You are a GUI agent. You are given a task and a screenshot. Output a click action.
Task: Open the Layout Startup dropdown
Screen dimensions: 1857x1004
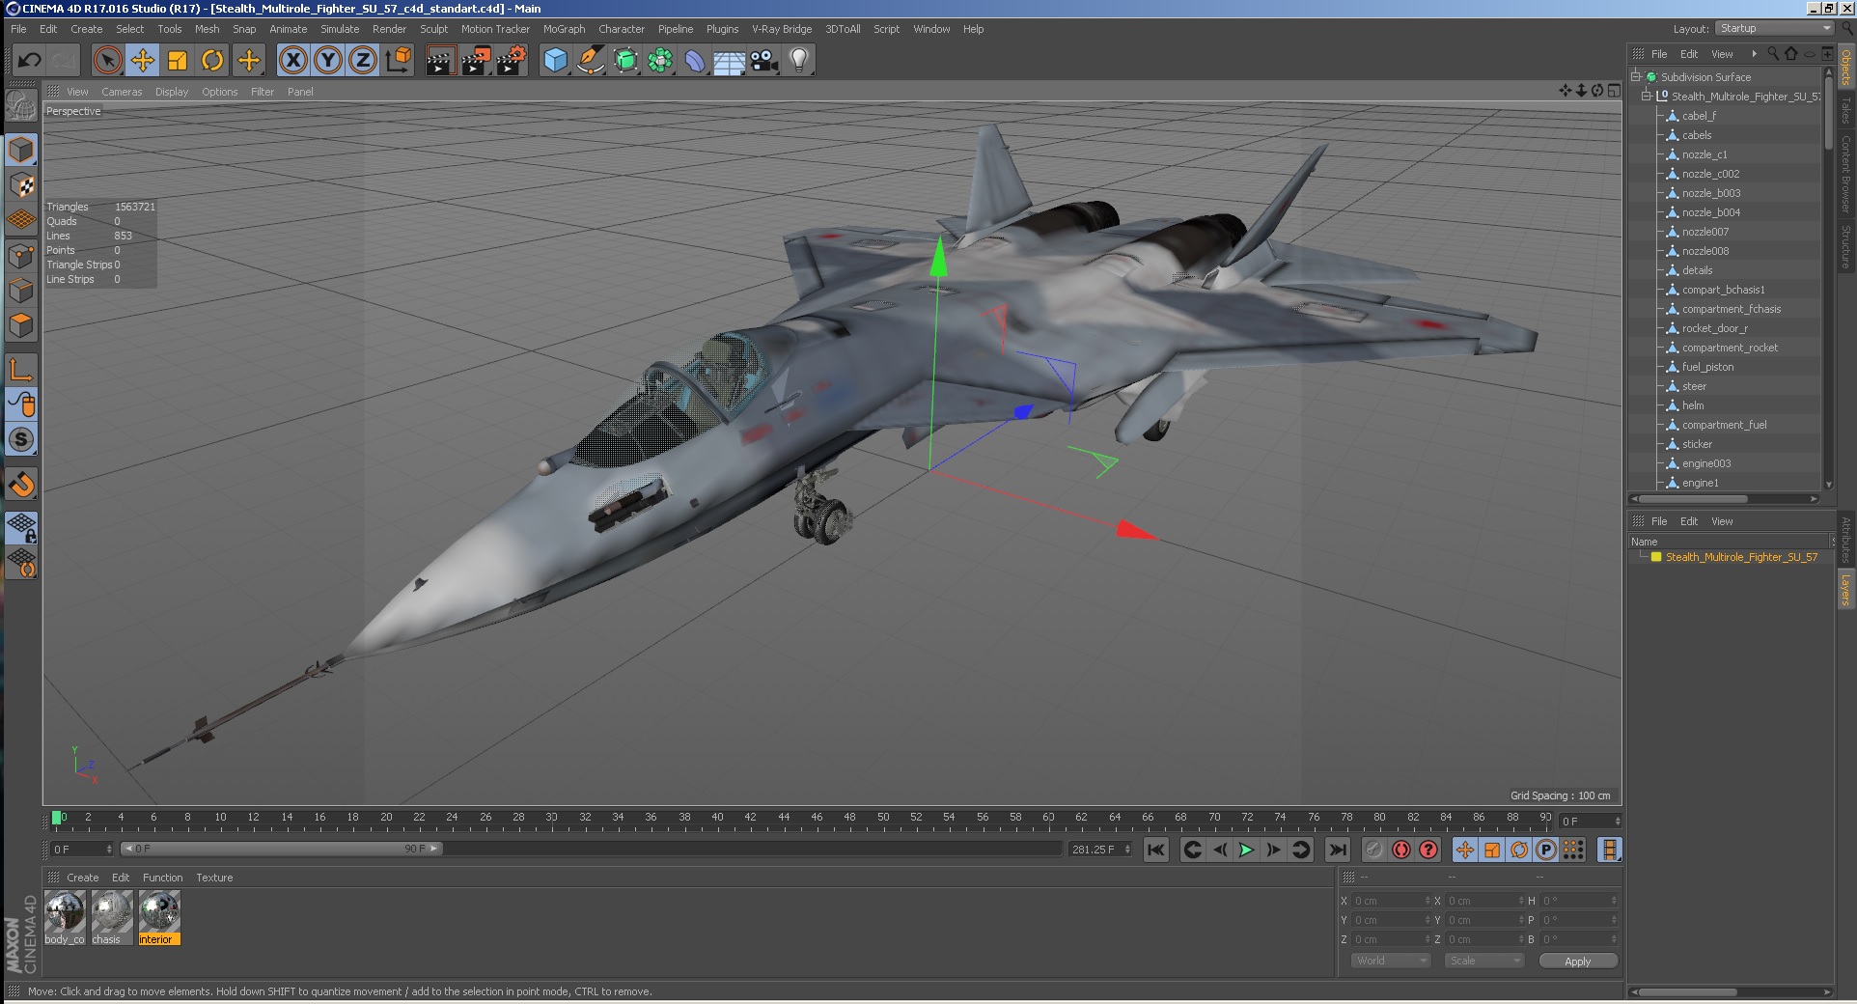[x=1775, y=28]
